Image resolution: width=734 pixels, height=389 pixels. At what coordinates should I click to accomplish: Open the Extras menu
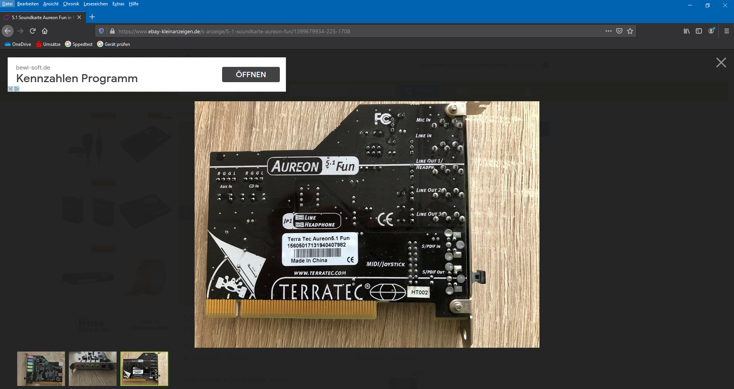click(118, 4)
